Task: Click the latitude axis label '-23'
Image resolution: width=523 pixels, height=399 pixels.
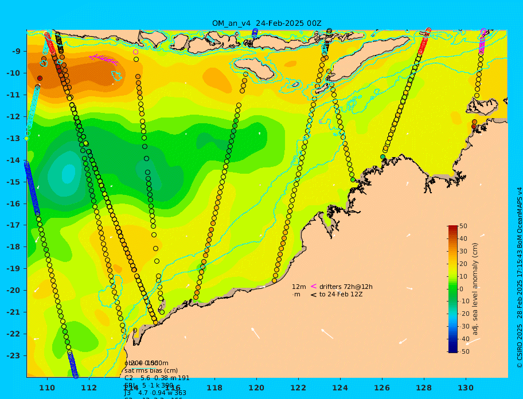Action: tap(13, 355)
